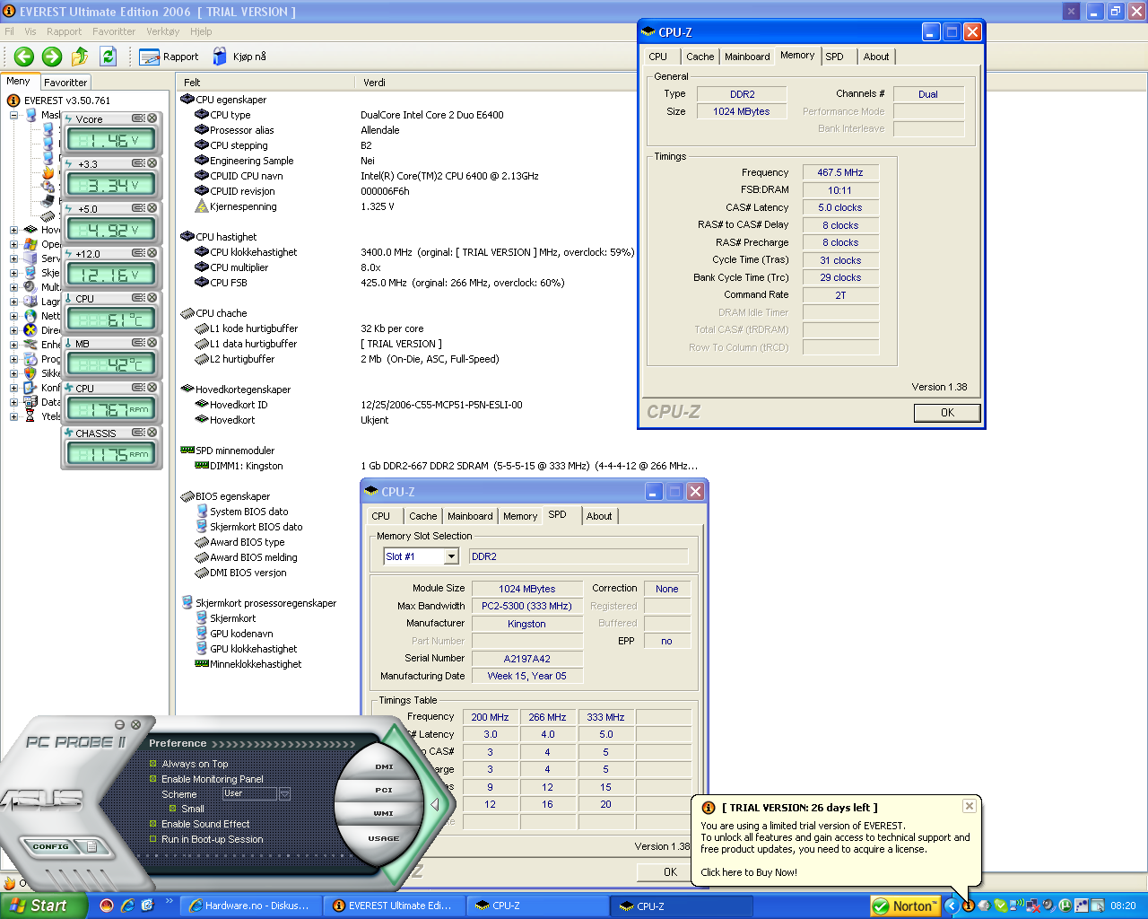Click the Norton icon in the taskbar
1148x919 pixels.
904,906
